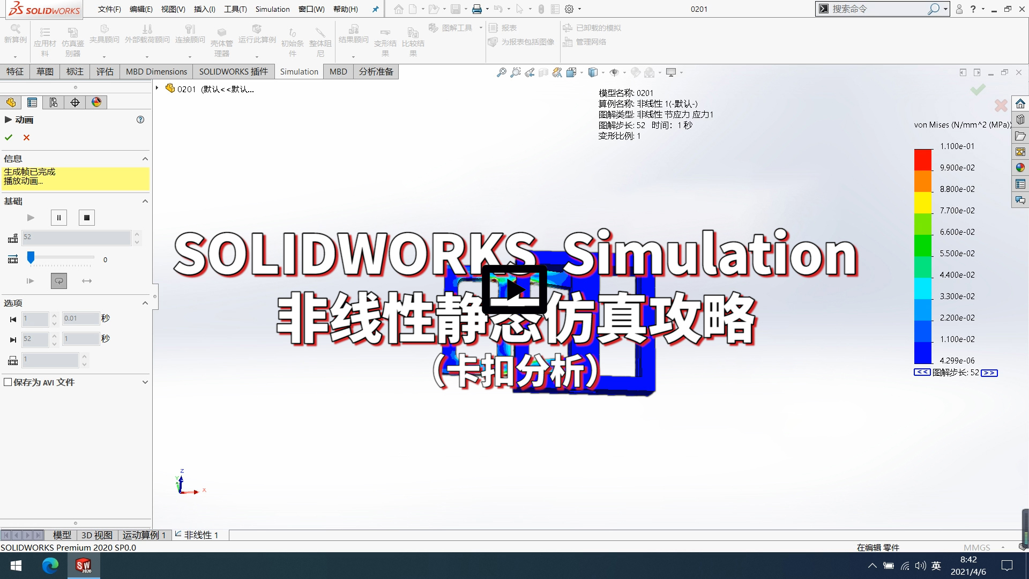Open Microsoft Edge from the taskbar
The width and height of the screenshot is (1029, 579).
pyautogui.click(x=50, y=566)
